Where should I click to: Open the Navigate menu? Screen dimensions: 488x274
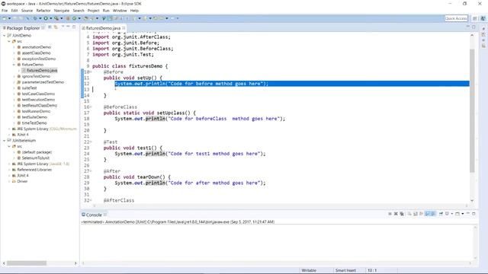[x=62, y=11]
